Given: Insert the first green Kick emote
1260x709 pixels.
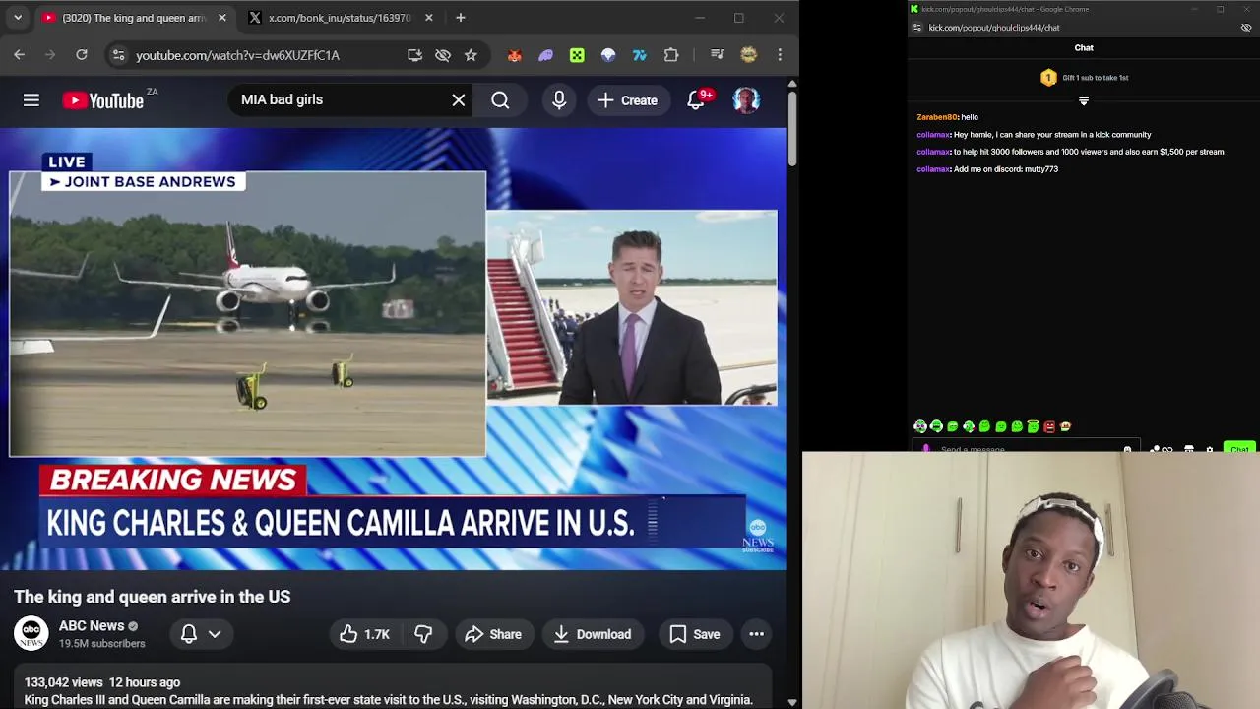Looking at the screenshot, I should pos(920,426).
